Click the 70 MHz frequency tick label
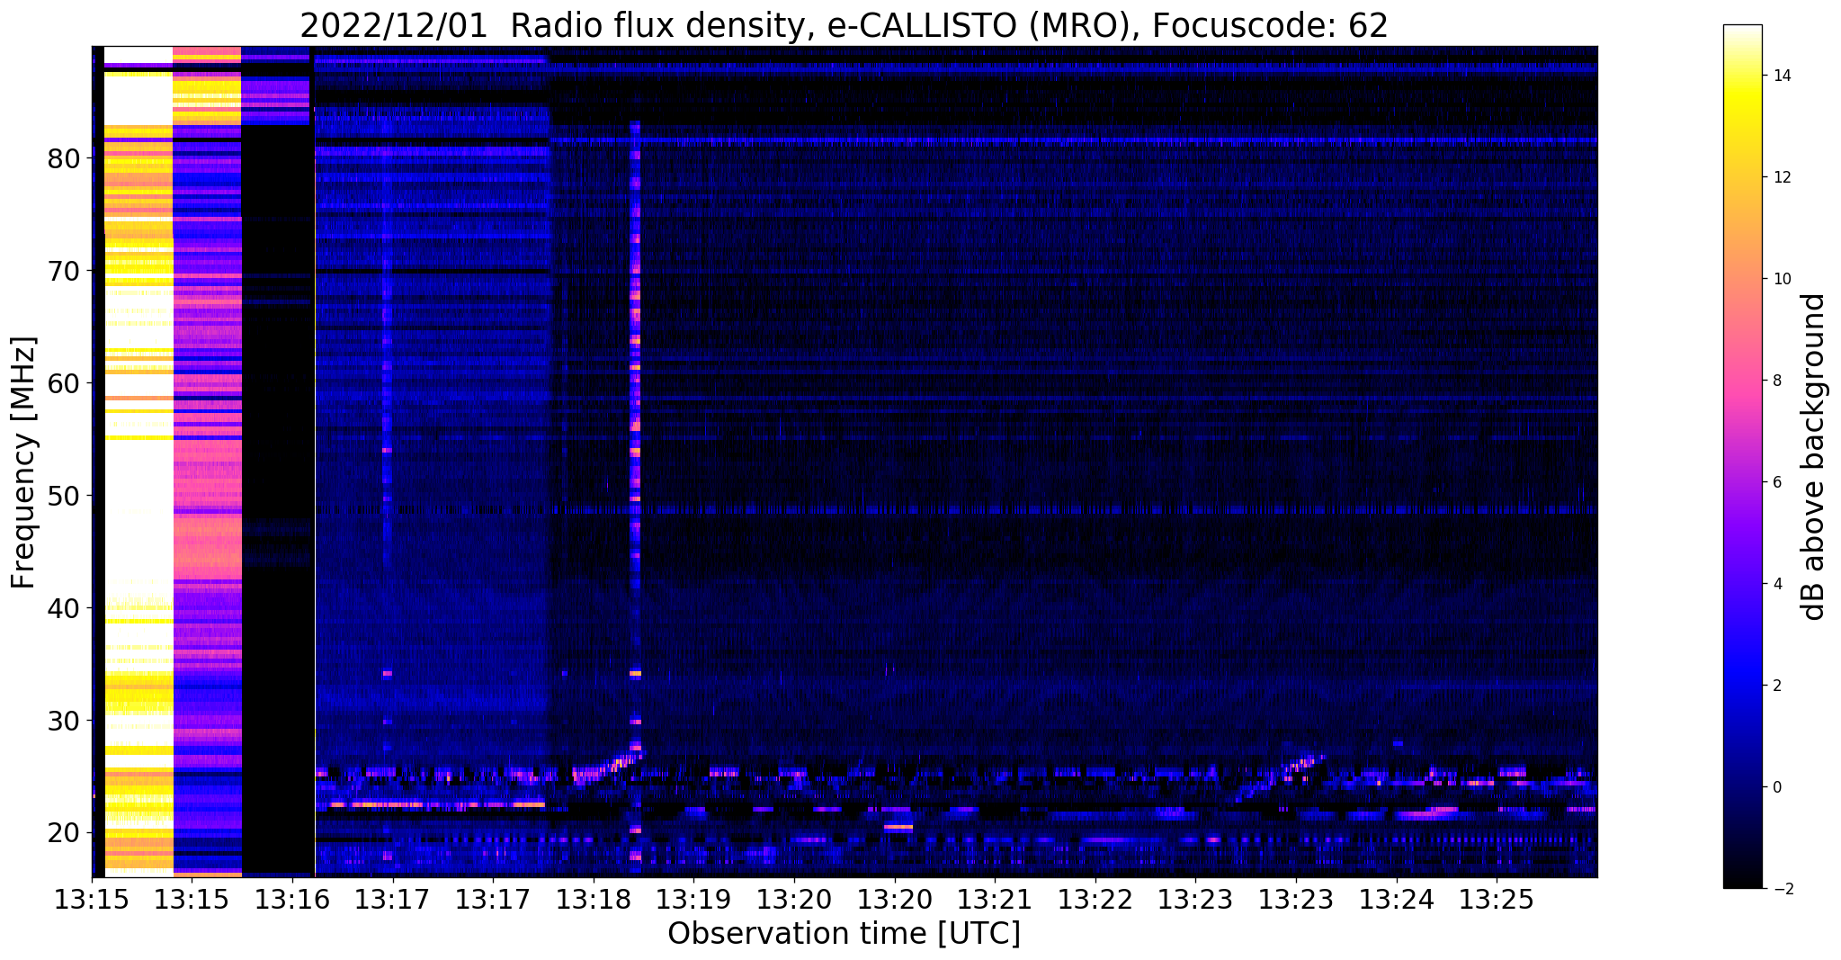 pyautogui.click(x=64, y=271)
